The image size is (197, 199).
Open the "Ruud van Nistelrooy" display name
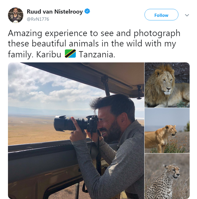(55, 12)
